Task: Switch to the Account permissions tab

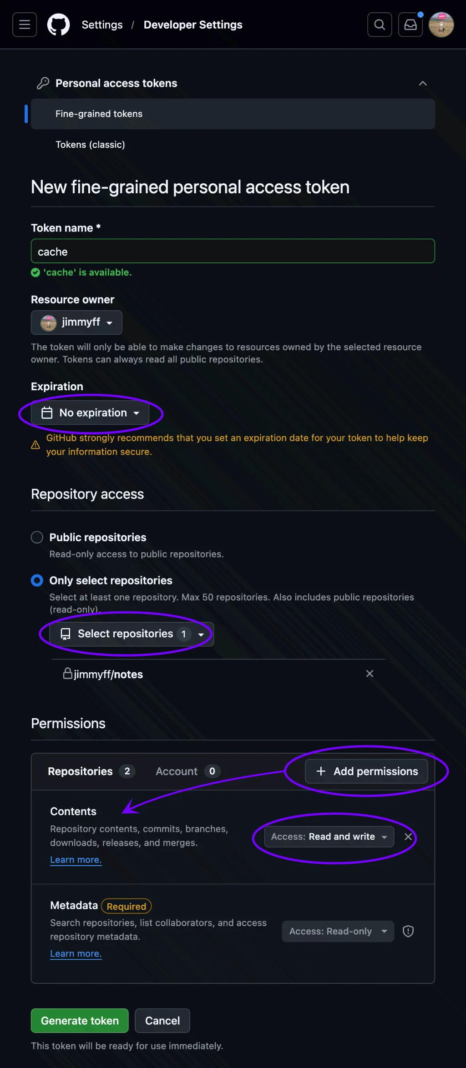Action: [x=187, y=771]
